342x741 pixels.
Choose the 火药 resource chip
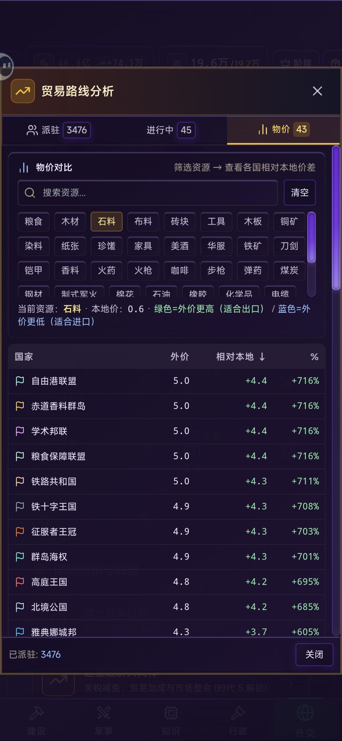106,271
